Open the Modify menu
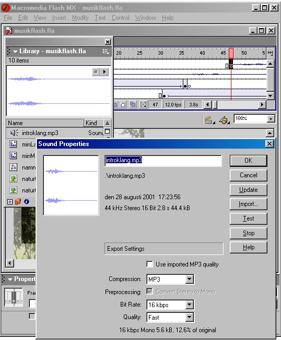281x340 pixels. (80, 18)
